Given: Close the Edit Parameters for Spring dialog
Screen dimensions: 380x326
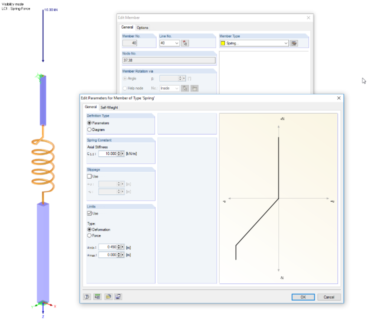Looking at the screenshot, I should [339, 98].
